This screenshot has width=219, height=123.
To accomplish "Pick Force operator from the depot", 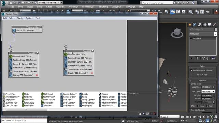I will coord(83,97).
